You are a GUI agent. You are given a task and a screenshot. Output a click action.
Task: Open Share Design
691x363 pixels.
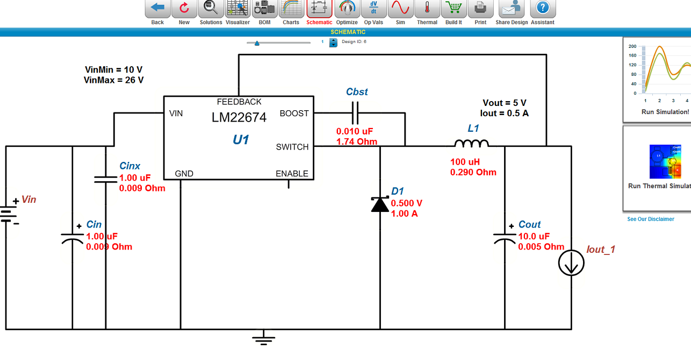pos(512,9)
